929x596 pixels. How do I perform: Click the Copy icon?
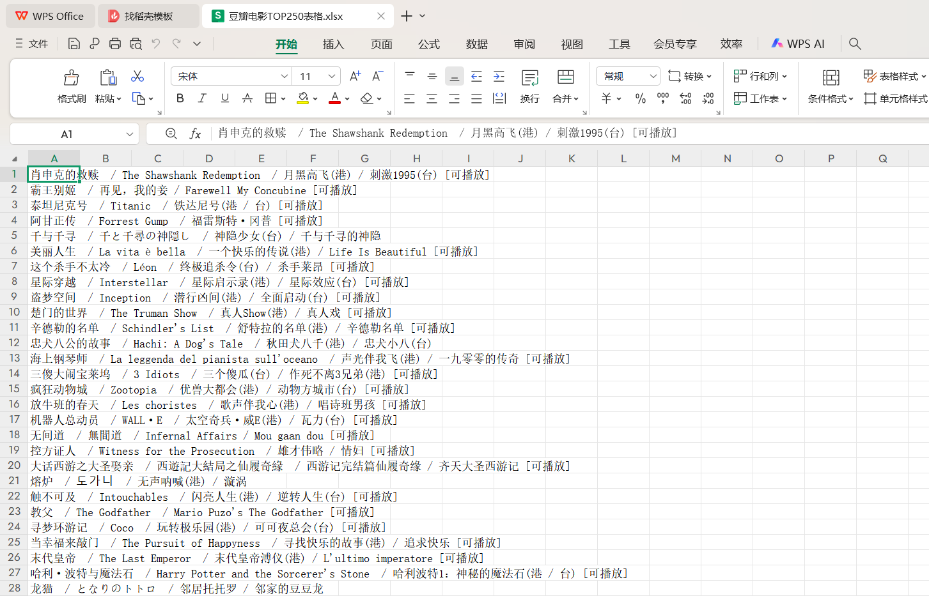pyautogui.click(x=138, y=98)
